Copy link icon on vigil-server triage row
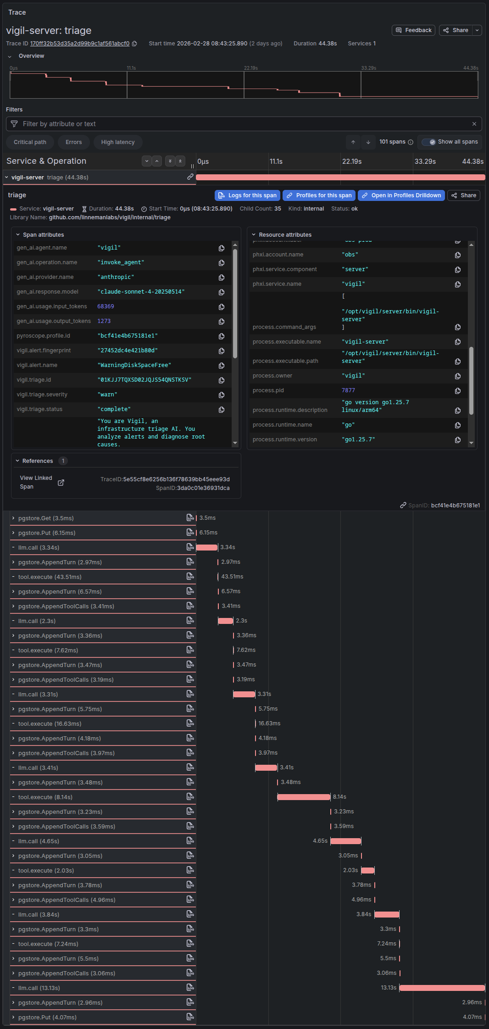Image resolution: width=489 pixels, height=1029 pixels. click(x=190, y=177)
